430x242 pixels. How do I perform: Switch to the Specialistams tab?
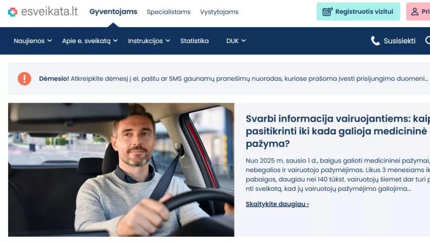pyautogui.click(x=169, y=12)
